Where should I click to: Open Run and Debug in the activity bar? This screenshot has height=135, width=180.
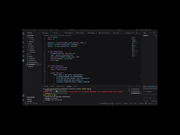(x=23, y=47)
